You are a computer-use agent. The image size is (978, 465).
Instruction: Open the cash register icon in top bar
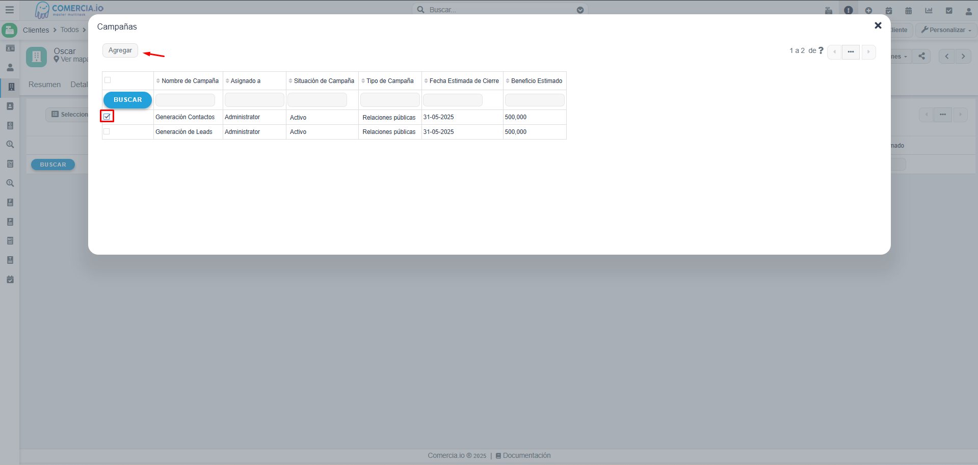[829, 10]
